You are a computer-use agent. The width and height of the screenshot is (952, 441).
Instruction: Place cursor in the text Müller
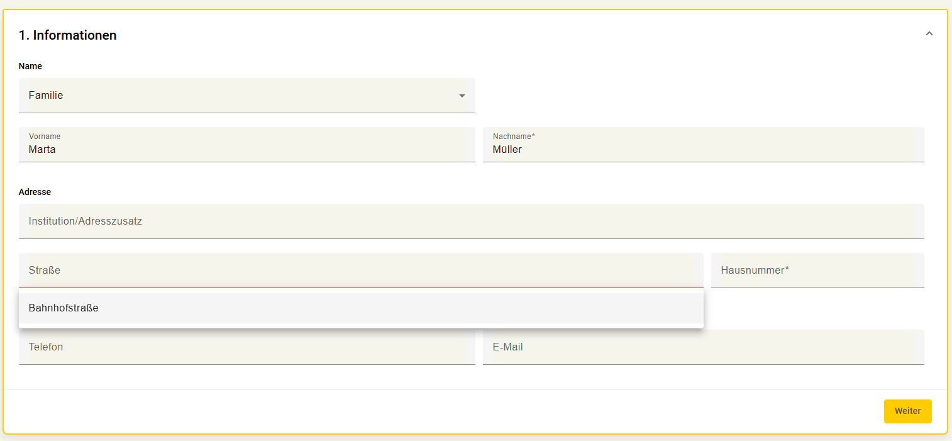(507, 150)
